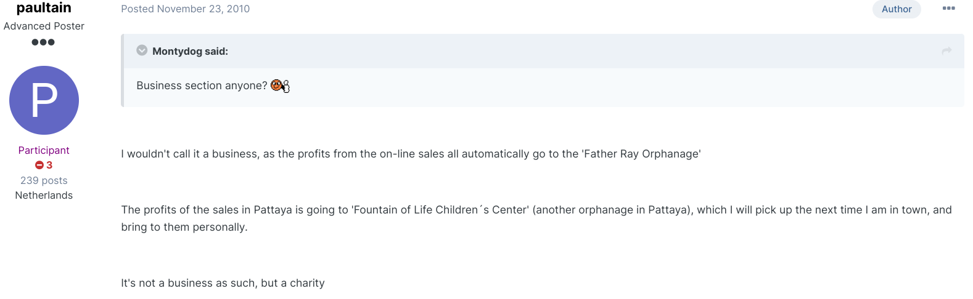This screenshot has width=973, height=299.
Task: Click the thumbs-up smiley emoticon in the quote
Action: 280,86
